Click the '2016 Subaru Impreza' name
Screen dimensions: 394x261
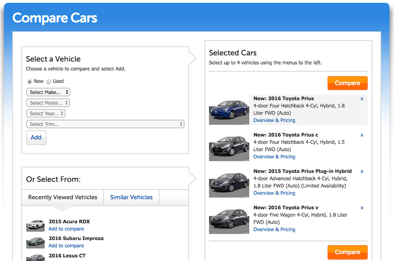(76, 239)
